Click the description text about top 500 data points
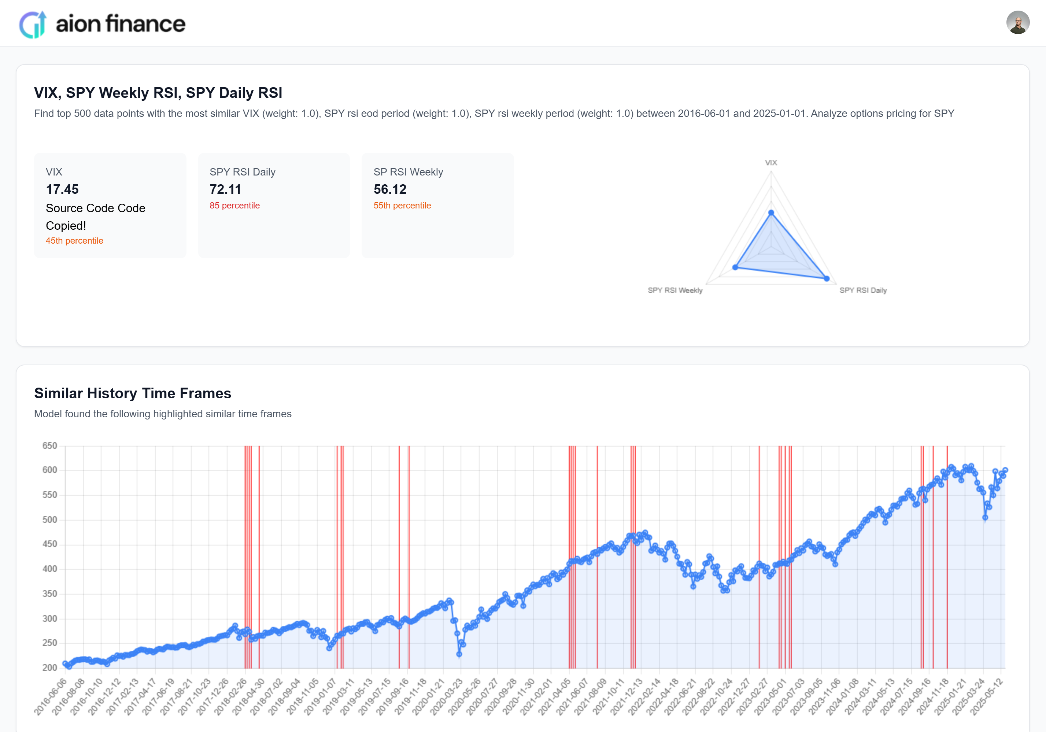 click(x=494, y=114)
